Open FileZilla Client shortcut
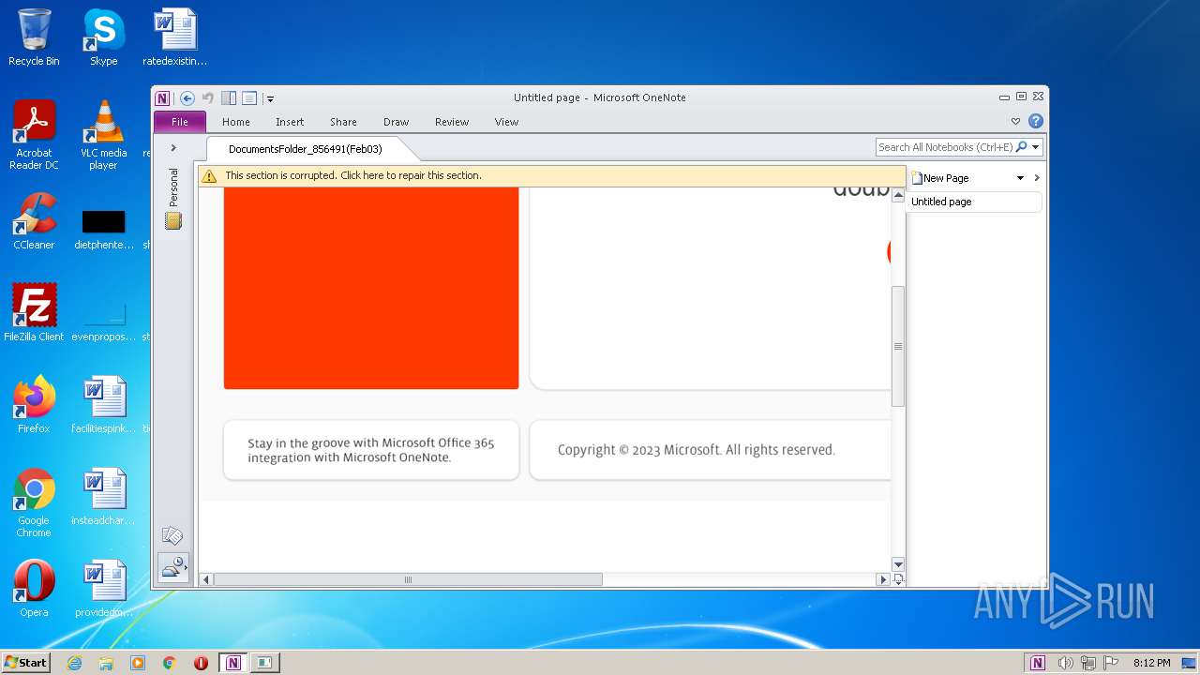This screenshot has width=1200, height=675. click(34, 312)
